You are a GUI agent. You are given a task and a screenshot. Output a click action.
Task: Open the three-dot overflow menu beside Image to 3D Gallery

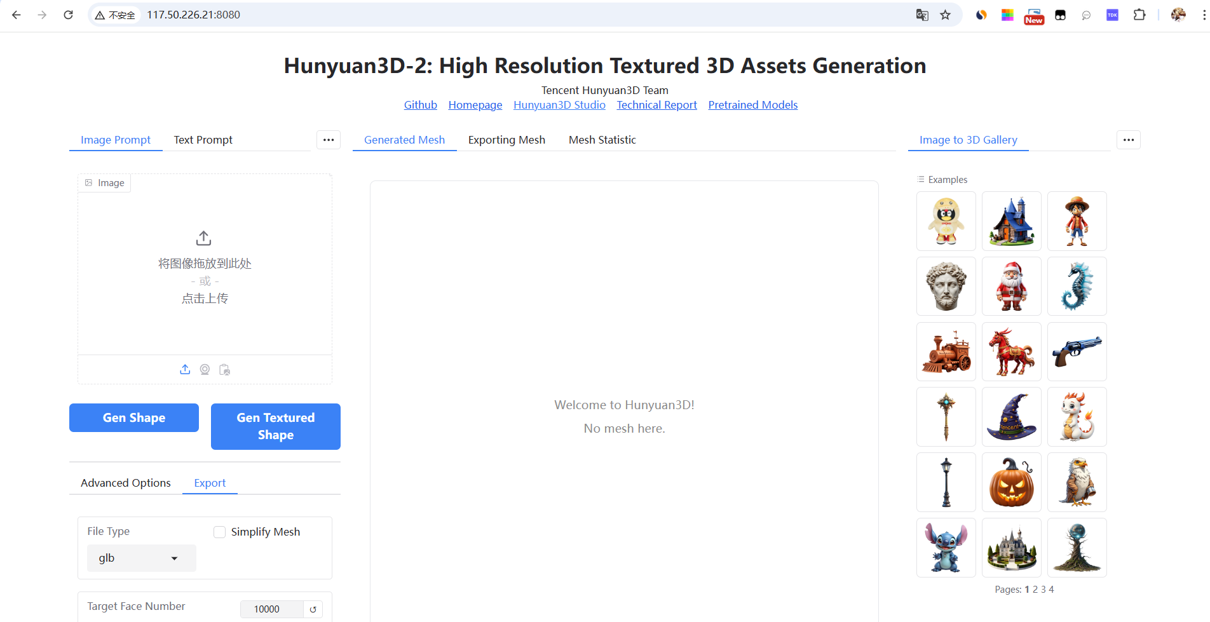1129,140
